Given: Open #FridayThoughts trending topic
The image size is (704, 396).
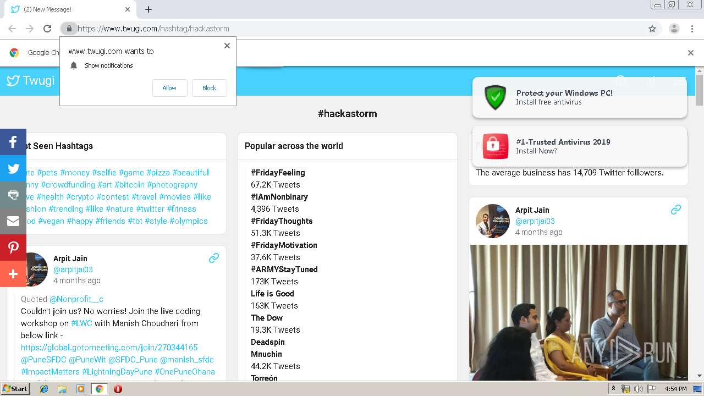Looking at the screenshot, I should point(282,221).
